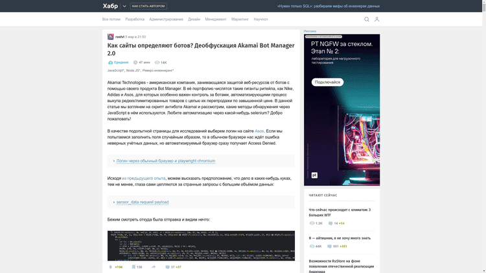The image size is (486, 273).
Task: Click the 47 мин reading time clock icon
Action: click(x=135, y=63)
